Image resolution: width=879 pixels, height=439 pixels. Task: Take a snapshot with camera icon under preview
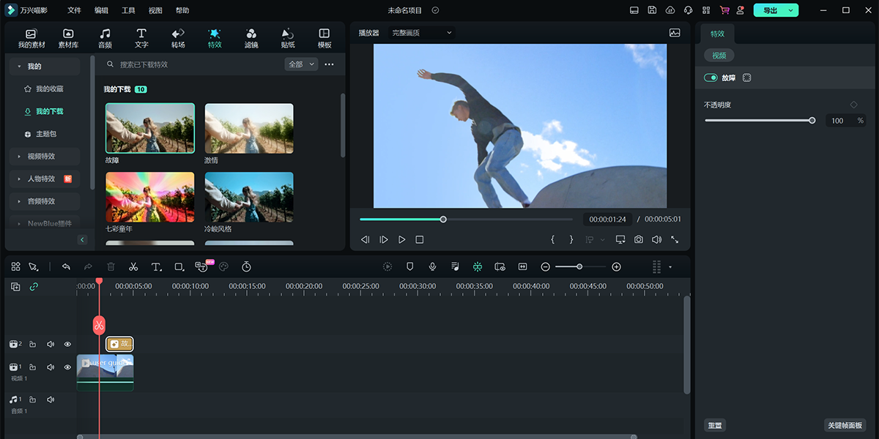pos(638,239)
